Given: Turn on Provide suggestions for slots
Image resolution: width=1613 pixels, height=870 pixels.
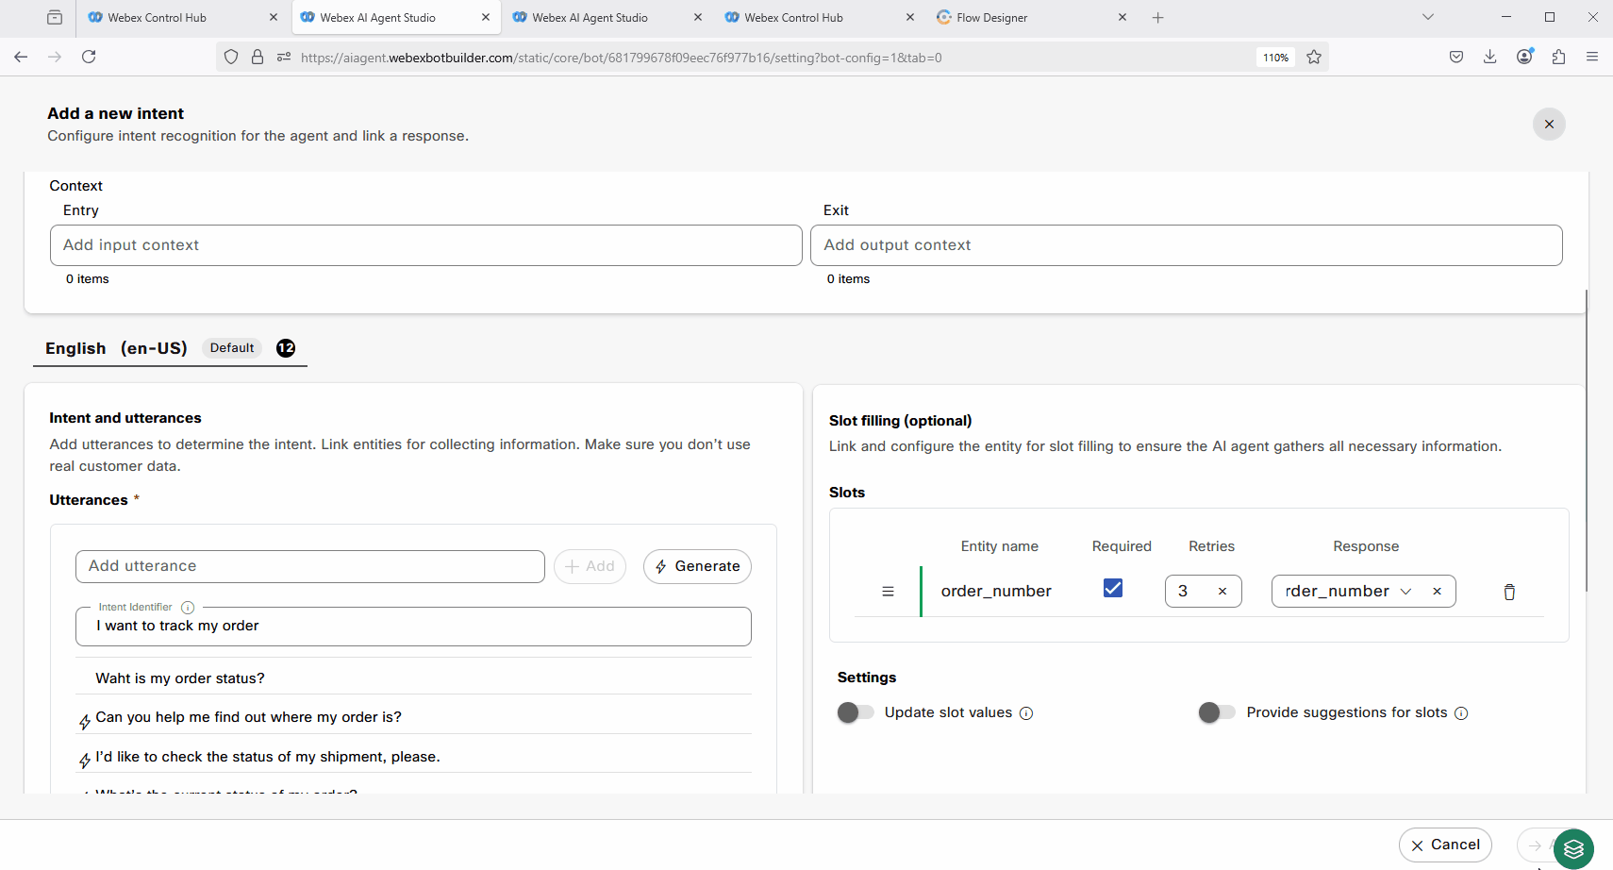Looking at the screenshot, I should tap(1216, 712).
